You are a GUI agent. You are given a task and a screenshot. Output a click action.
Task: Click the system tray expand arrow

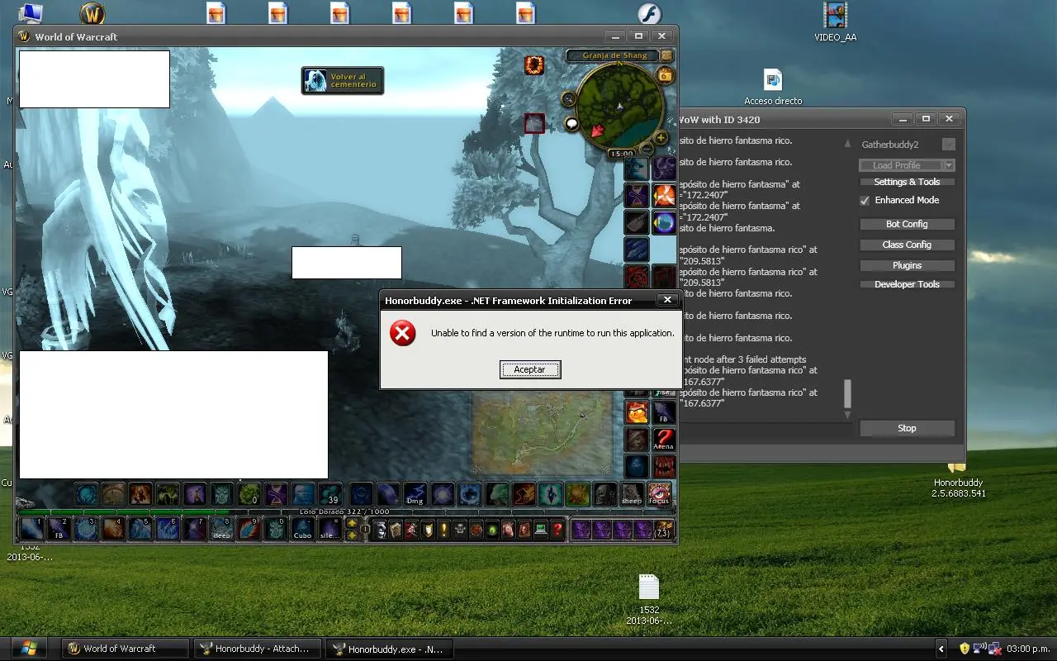(x=941, y=649)
